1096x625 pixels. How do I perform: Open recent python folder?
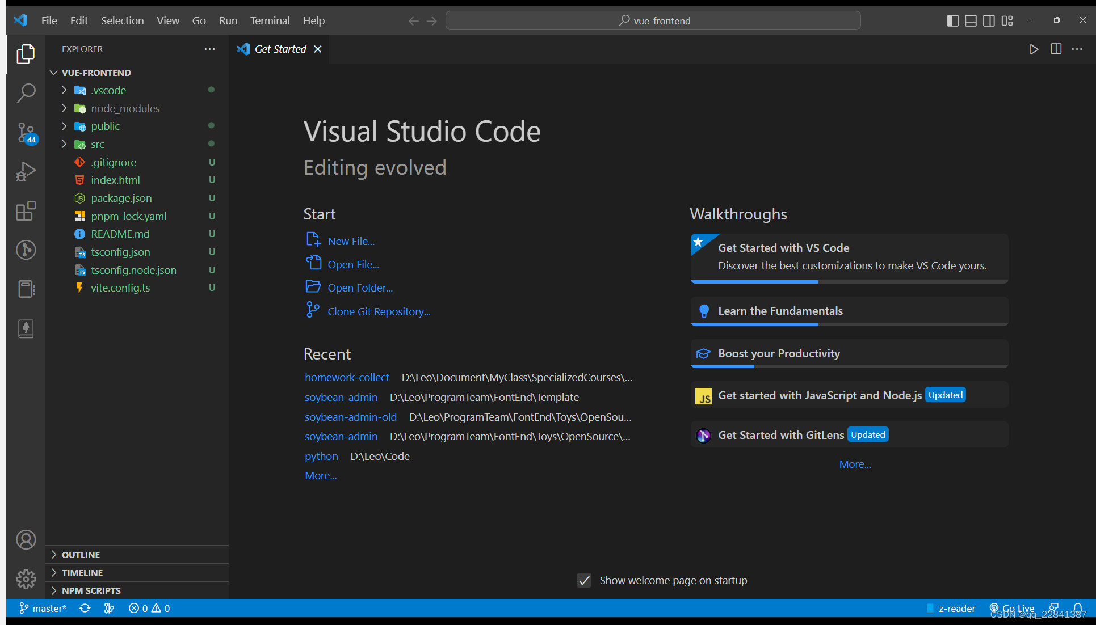(321, 456)
